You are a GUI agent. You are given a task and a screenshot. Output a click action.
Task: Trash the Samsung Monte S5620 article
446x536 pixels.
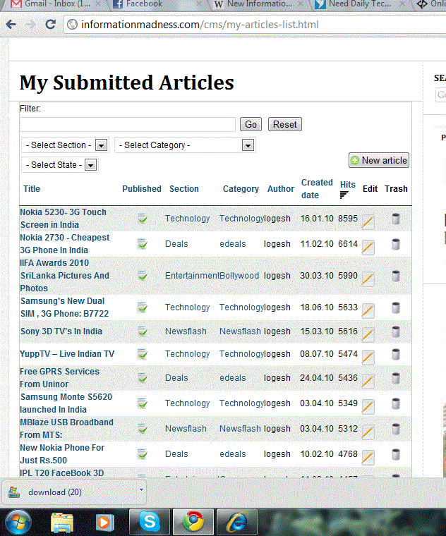coord(396,403)
